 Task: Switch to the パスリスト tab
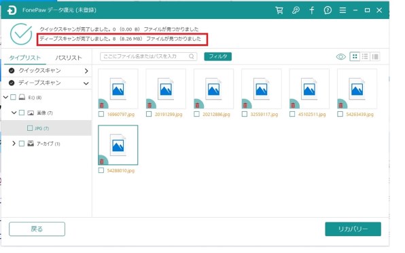point(69,58)
